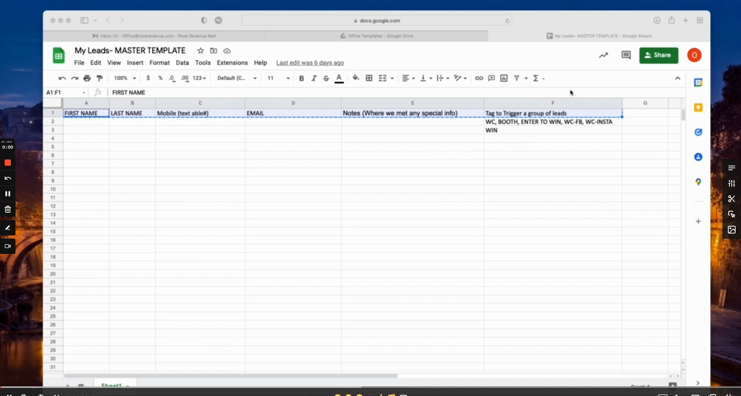Open Google Calendar from the side panel
The image size is (741, 396).
tap(699, 82)
